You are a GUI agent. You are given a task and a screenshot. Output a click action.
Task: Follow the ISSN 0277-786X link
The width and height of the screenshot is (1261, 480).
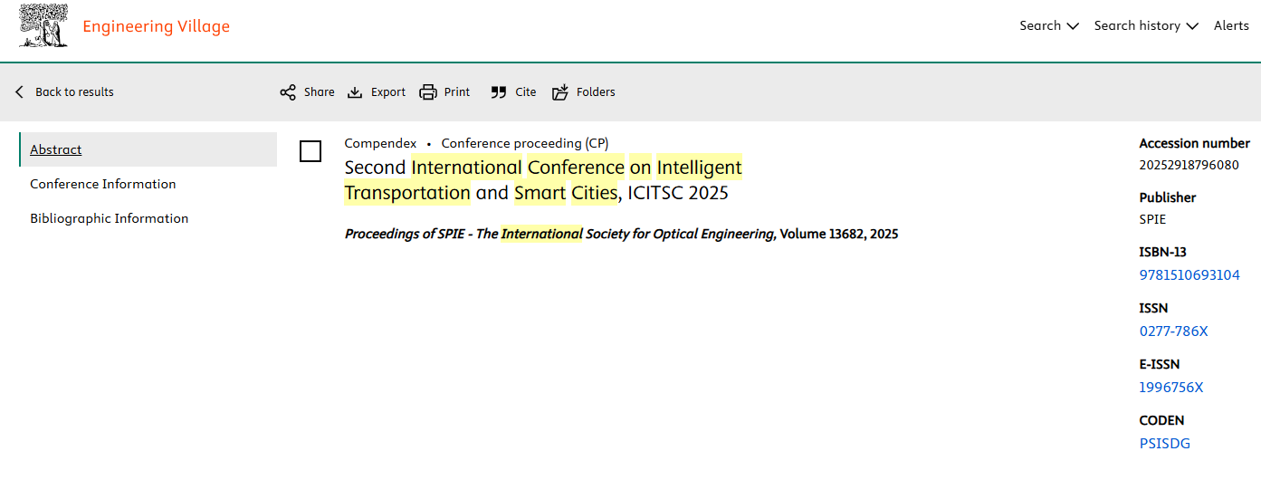pos(1173,331)
